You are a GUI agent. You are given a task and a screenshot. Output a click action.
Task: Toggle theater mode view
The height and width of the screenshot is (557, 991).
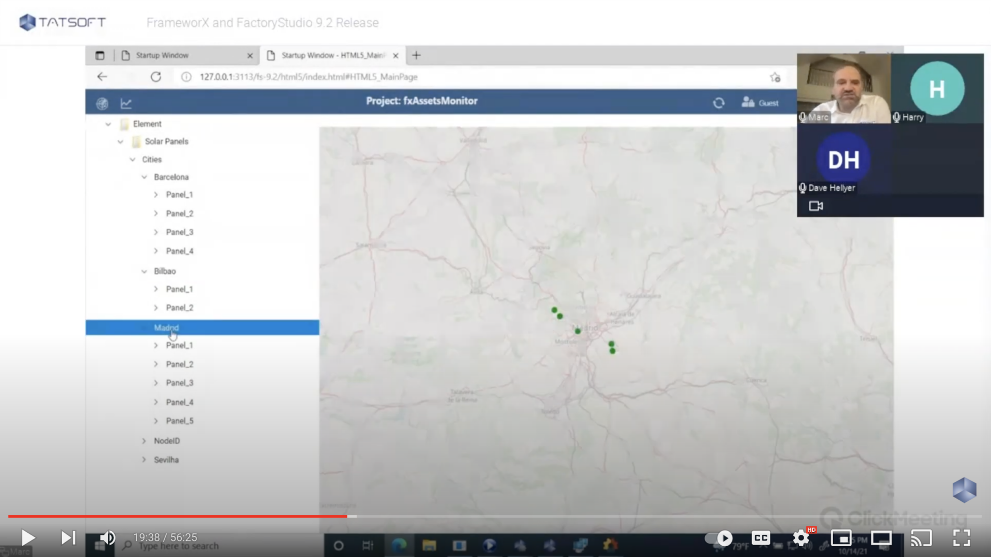point(881,538)
